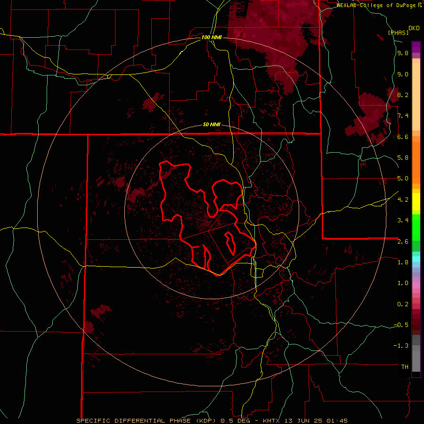
Task: Select the 50 NMI range ring label
Action: [x=212, y=125]
